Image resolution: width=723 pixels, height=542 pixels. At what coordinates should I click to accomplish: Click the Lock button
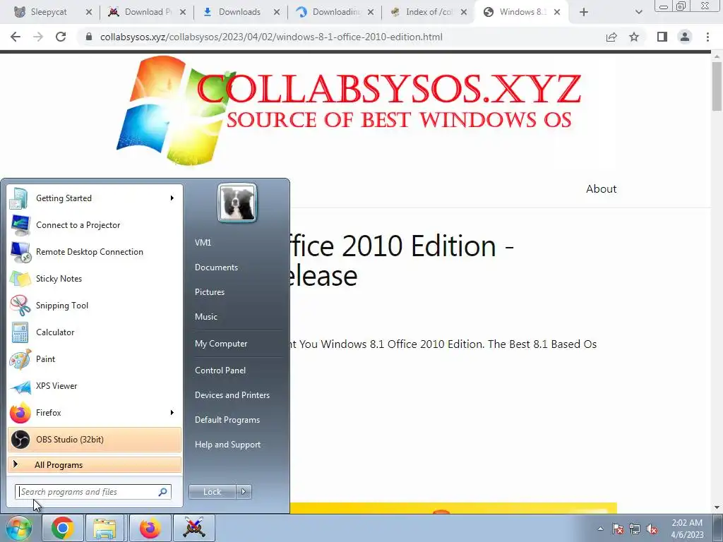pos(212,492)
